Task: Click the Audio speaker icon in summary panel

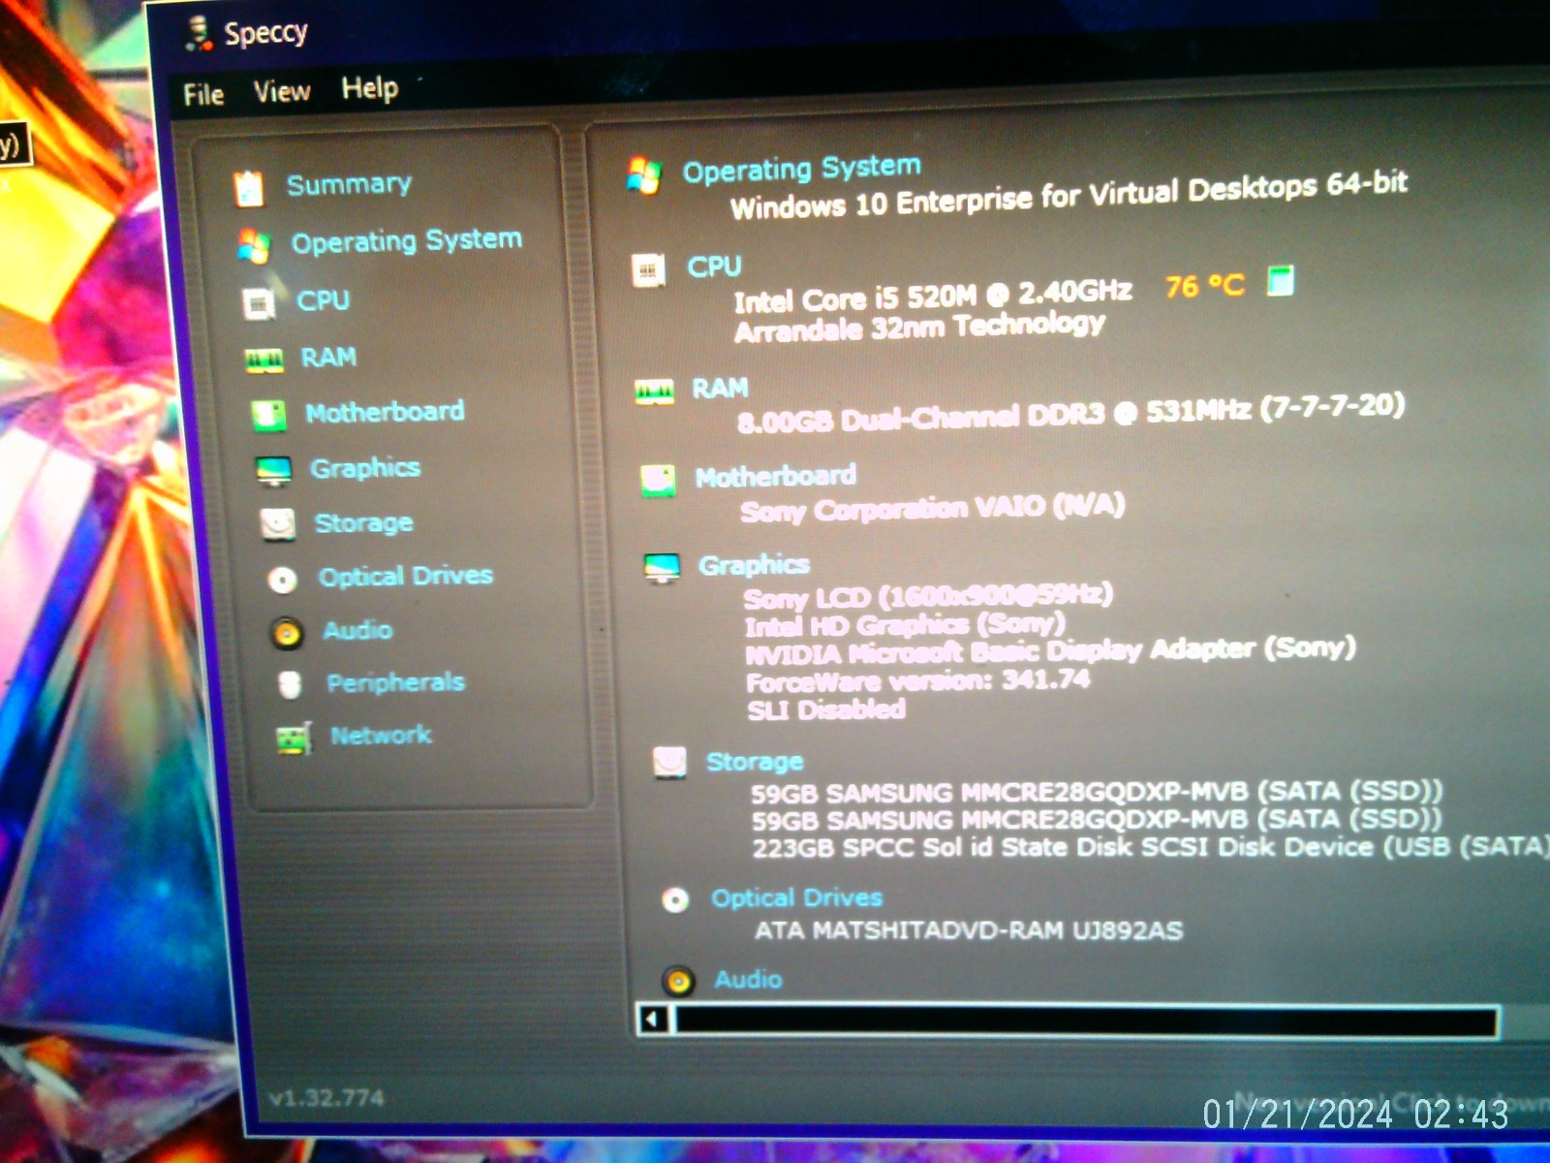Action: (679, 982)
